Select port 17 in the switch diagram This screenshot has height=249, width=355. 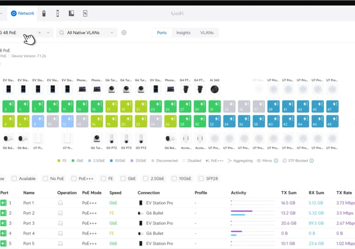[x=111, y=106]
